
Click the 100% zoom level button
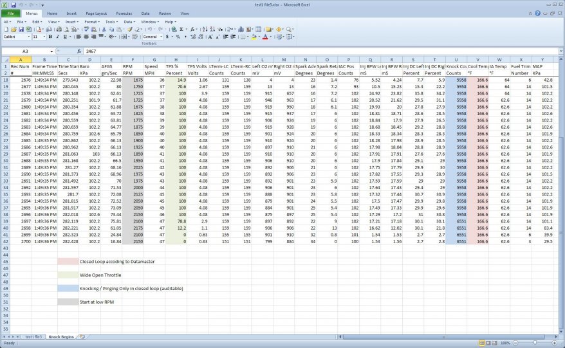[x=505, y=343]
